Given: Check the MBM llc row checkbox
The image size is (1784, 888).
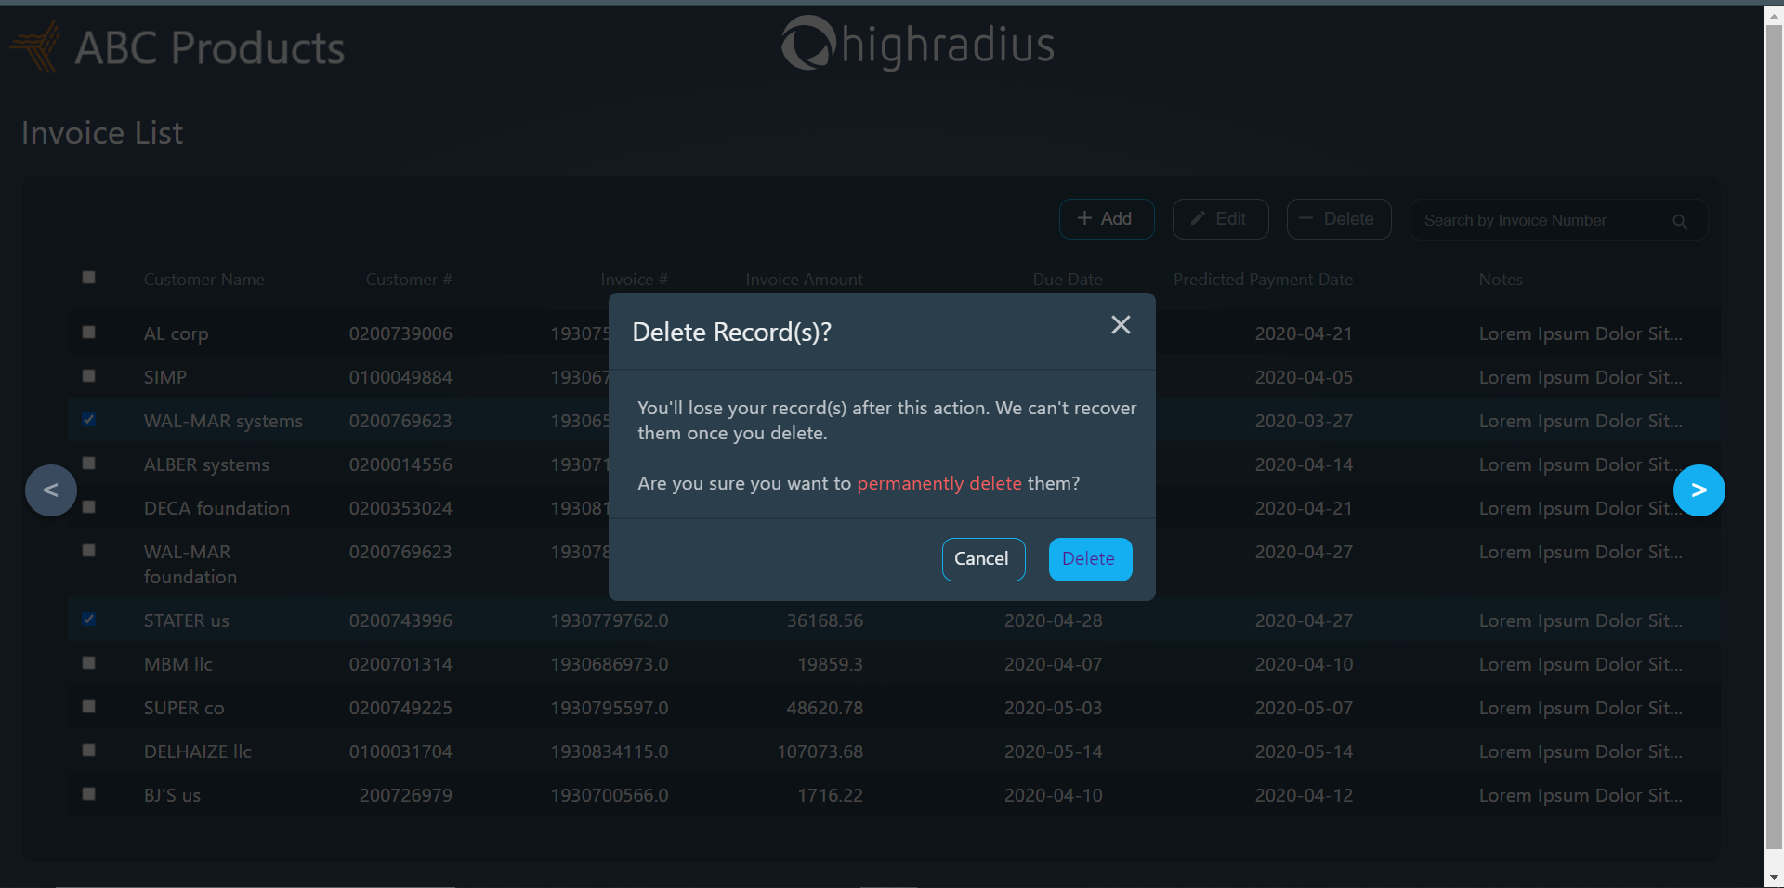Looking at the screenshot, I should (x=88, y=662).
